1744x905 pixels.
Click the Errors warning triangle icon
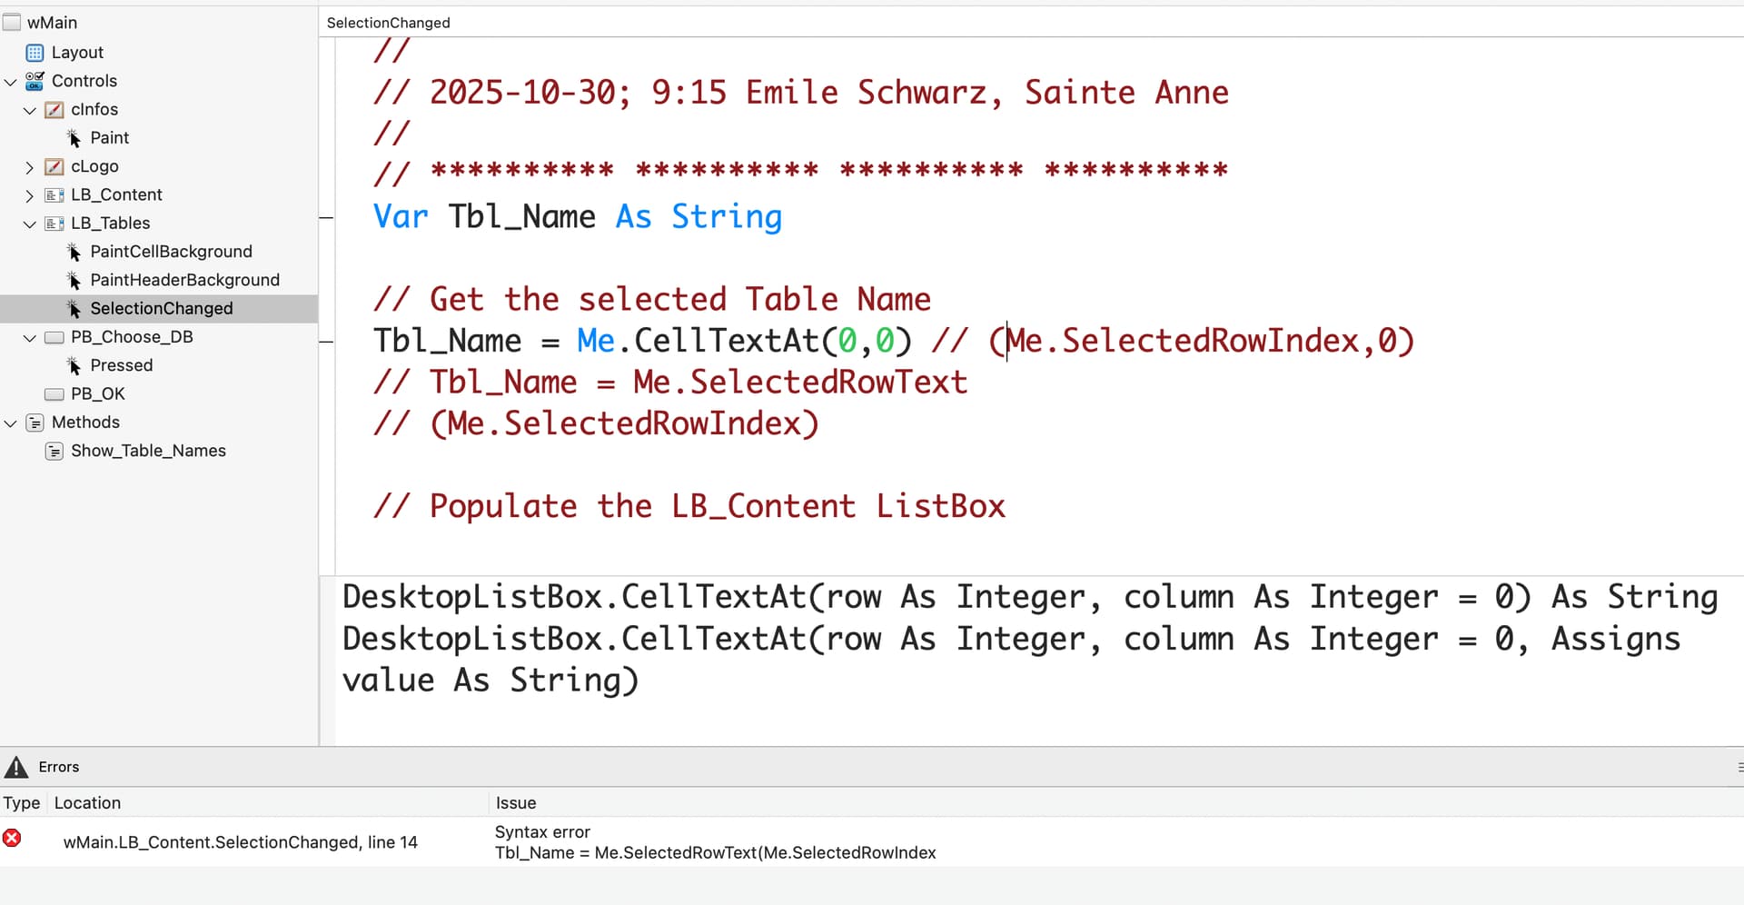tap(16, 768)
